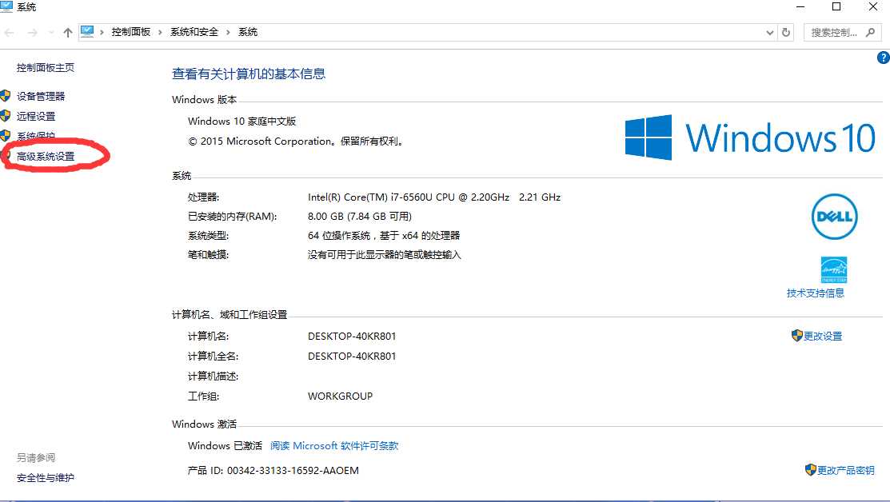Viewport: 890px width, 502px height.
Task: Open the recent locations dropdown arrow
Action: coord(51,32)
